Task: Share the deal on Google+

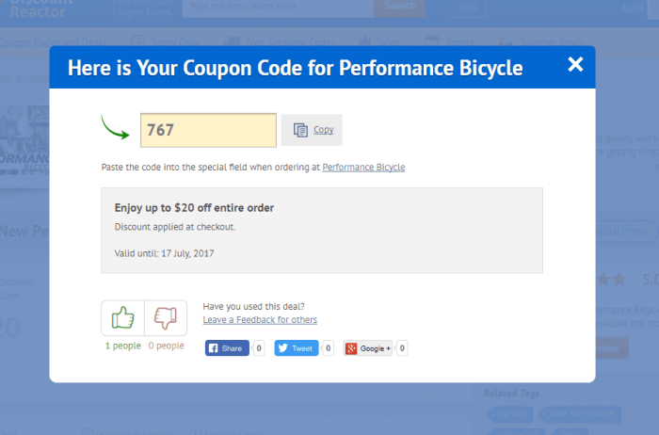Action: tap(368, 348)
